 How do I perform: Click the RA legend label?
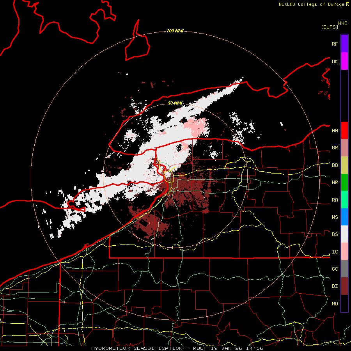click(x=335, y=200)
